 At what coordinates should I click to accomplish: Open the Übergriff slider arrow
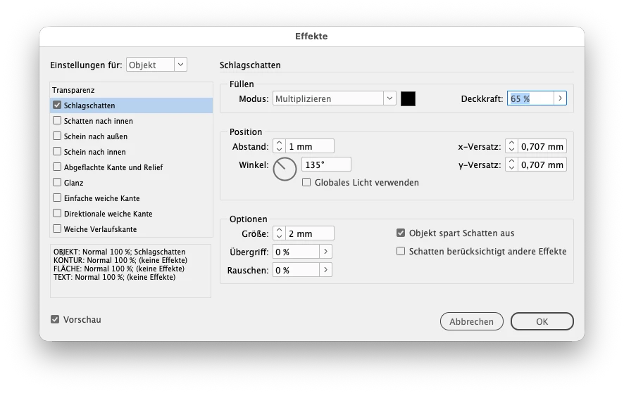[325, 252]
